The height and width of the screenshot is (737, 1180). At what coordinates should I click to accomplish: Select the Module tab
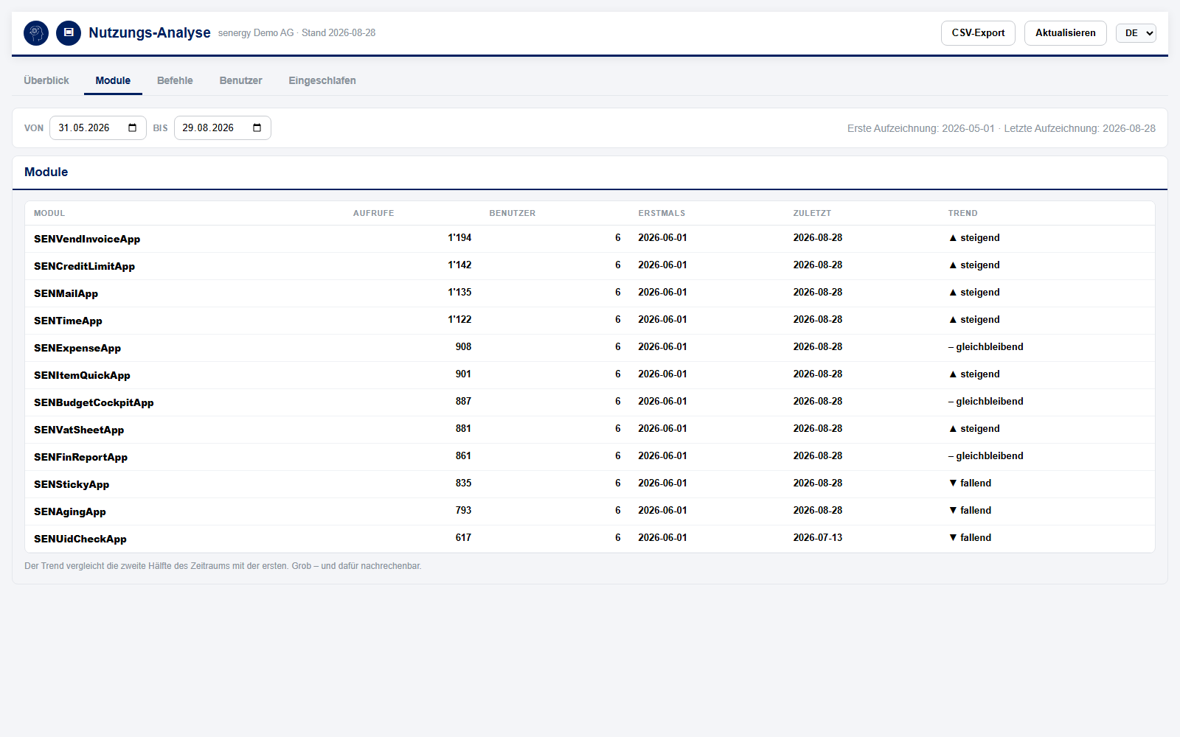pyautogui.click(x=113, y=81)
